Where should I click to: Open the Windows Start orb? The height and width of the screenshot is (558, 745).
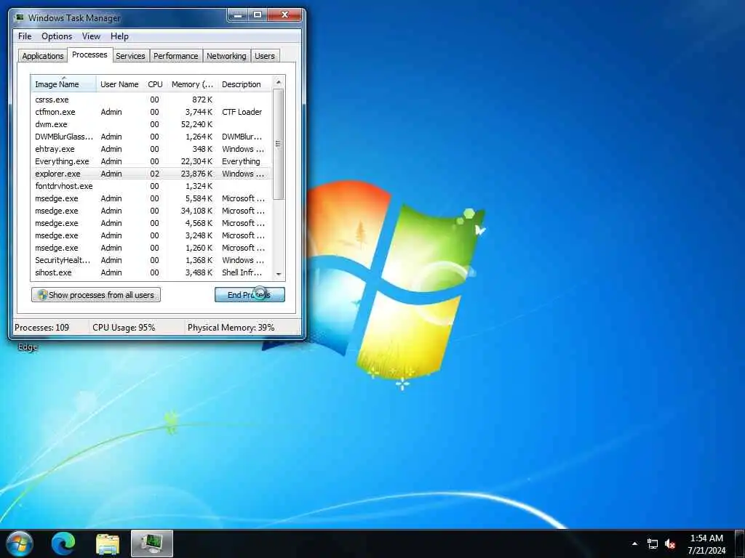click(20, 543)
